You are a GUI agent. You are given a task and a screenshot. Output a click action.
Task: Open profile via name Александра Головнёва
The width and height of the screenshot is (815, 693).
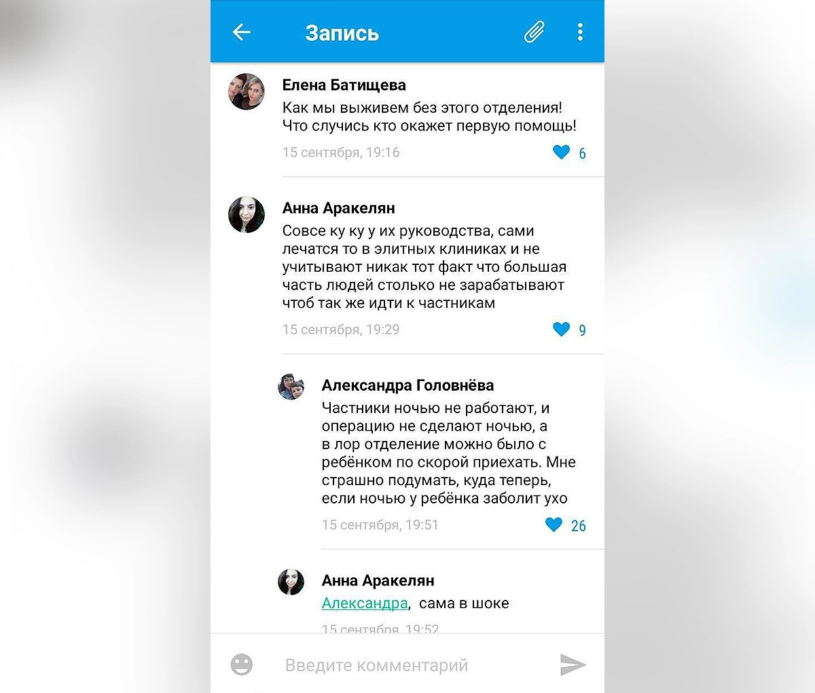coord(408,385)
